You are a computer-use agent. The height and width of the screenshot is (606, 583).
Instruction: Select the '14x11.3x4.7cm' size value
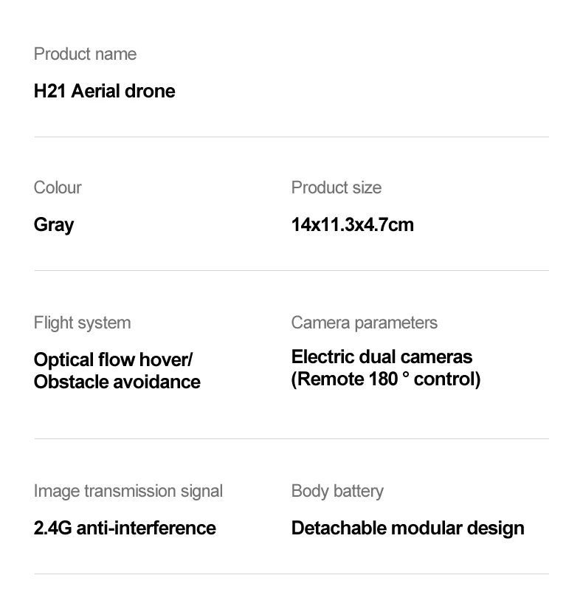click(x=352, y=224)
